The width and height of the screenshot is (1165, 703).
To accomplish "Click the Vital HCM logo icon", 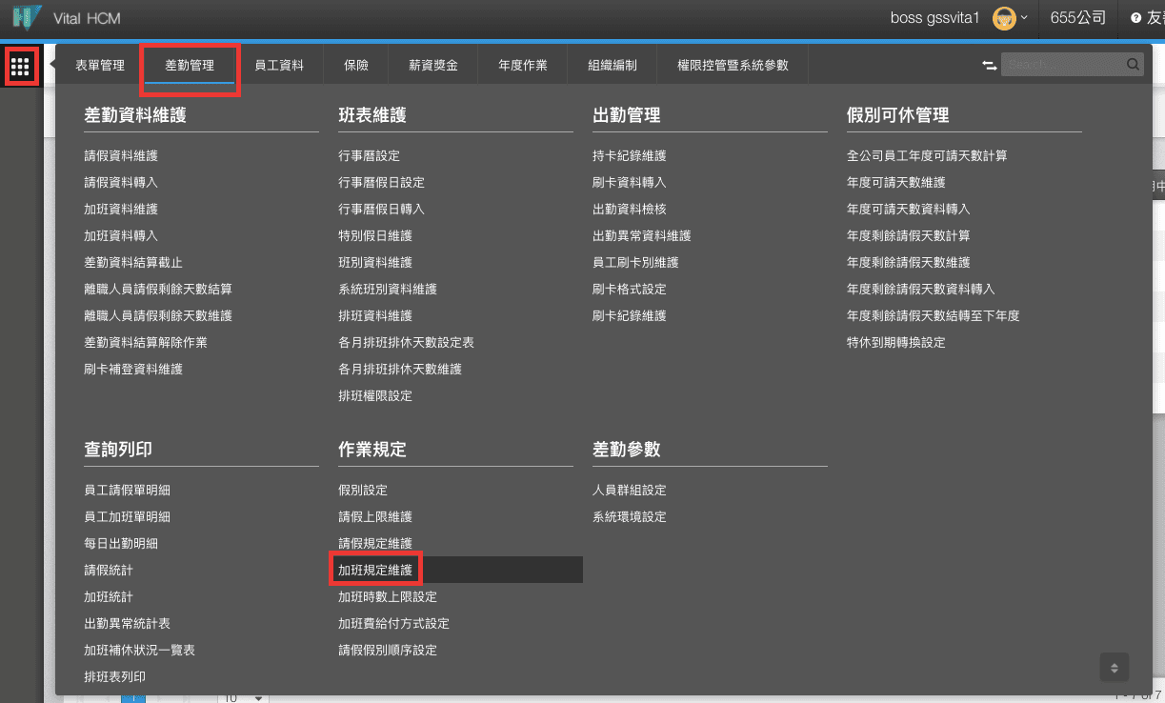I will point(27,18).
